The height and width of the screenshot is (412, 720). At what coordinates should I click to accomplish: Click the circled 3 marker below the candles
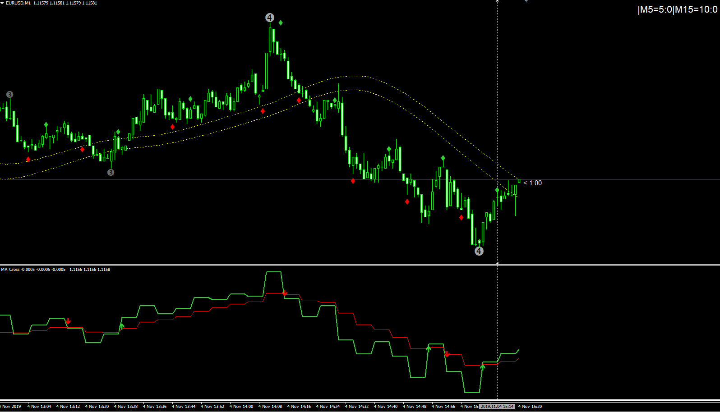(111, 172)
